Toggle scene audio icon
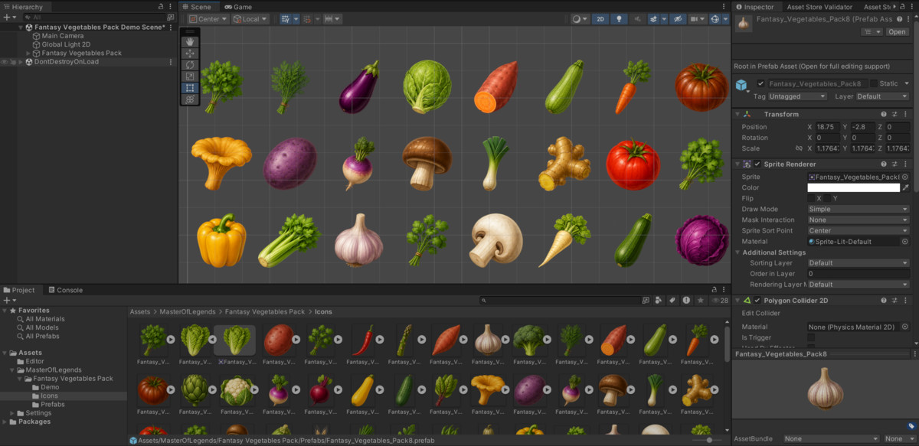The height and width of the screenshot is (446, 919). (637, 19)
